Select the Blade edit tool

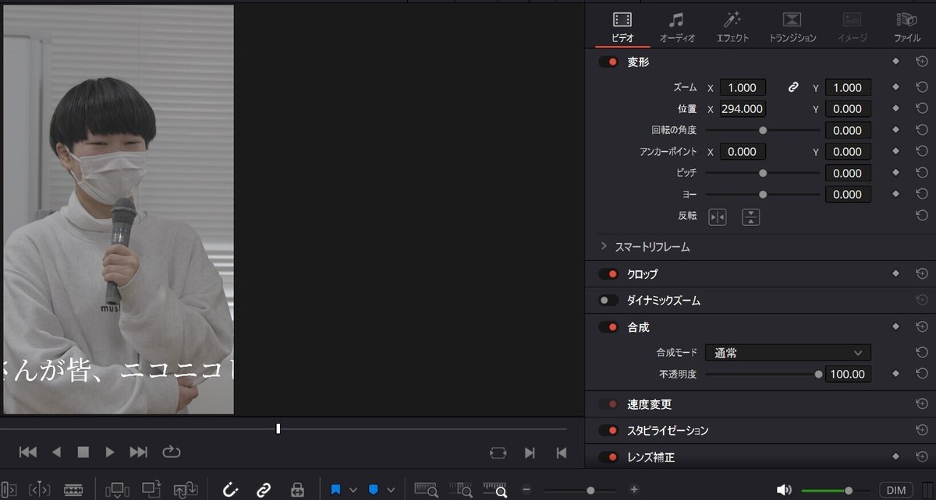[73, 490]
